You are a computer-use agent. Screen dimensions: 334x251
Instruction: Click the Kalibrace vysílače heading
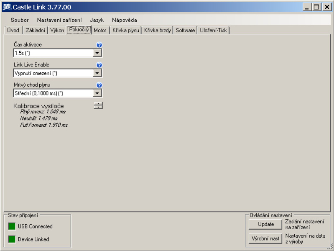38,106
